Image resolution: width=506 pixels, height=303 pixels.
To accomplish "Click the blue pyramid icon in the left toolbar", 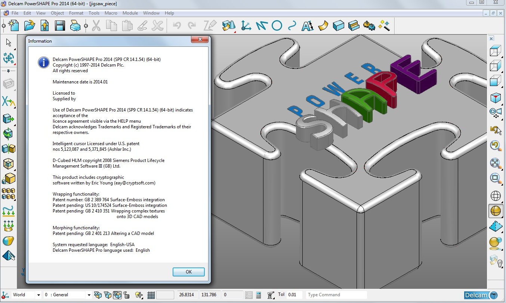I will tap(9, 256).
